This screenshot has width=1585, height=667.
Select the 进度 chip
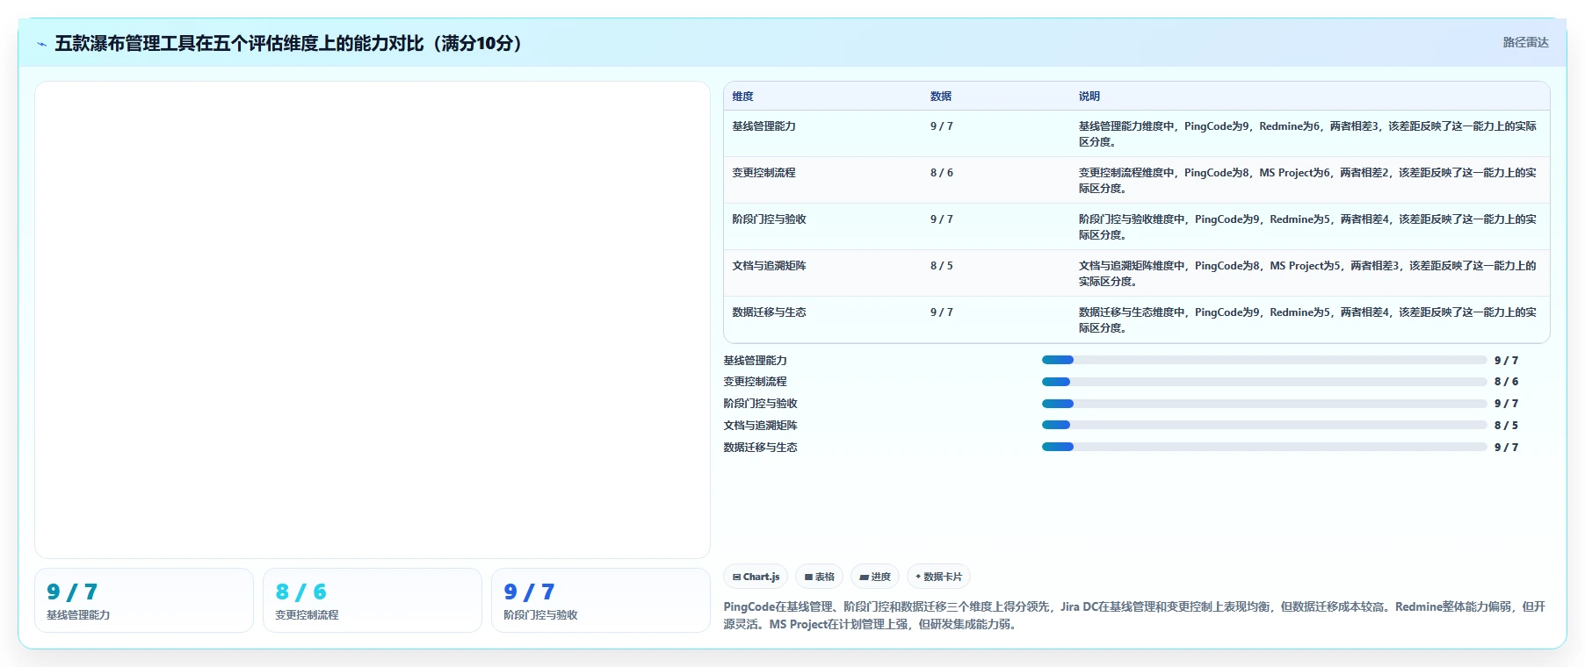(x=875, y=577)
